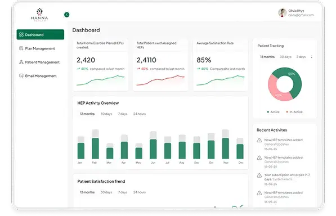
Task: Click the Active legend item
Action: [273, 112]
